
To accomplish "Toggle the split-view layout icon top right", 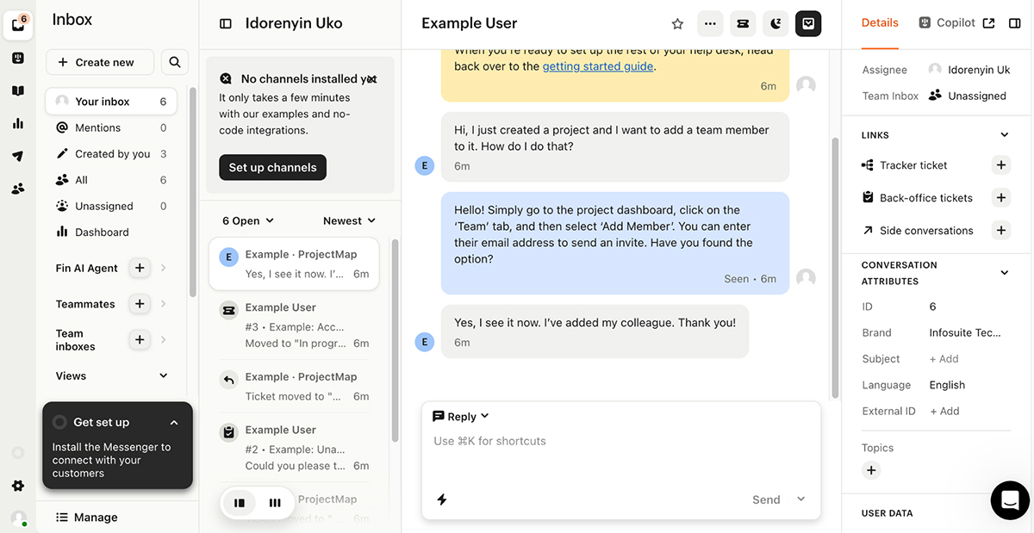I will coord(1015,23).
